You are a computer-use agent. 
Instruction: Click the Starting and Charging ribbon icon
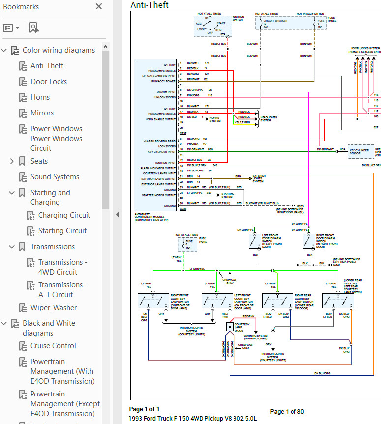[22, 192]
